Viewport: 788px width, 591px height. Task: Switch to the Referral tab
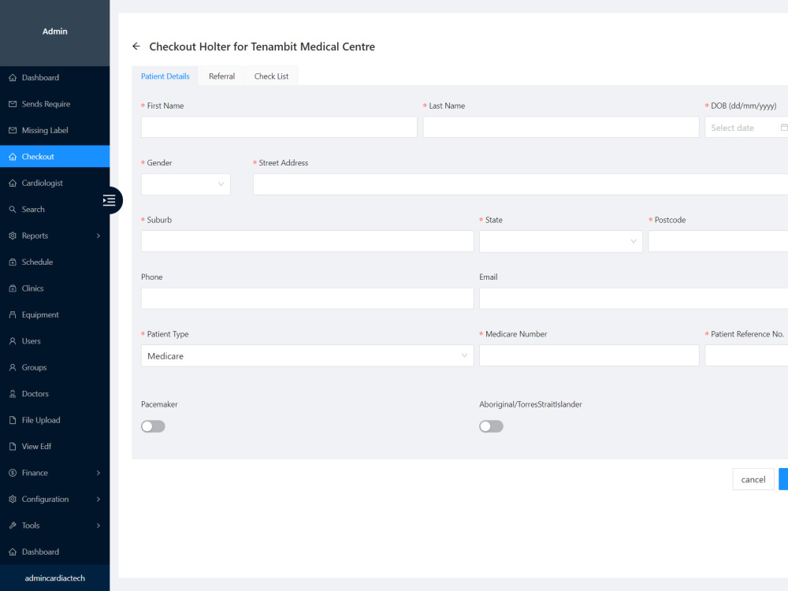tap(221, 76)
